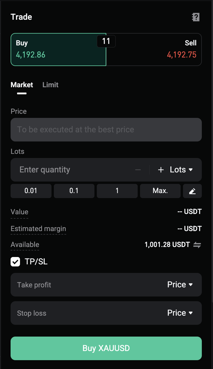Screen dimensions: 213x369
Task: Choose the Max. quantity preset
Action: pos(160,191)
